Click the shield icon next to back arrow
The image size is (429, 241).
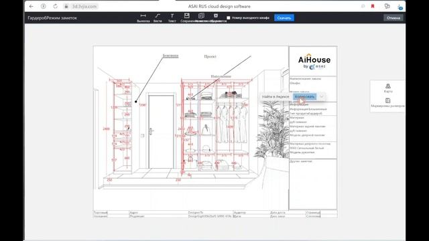[43, 6]
